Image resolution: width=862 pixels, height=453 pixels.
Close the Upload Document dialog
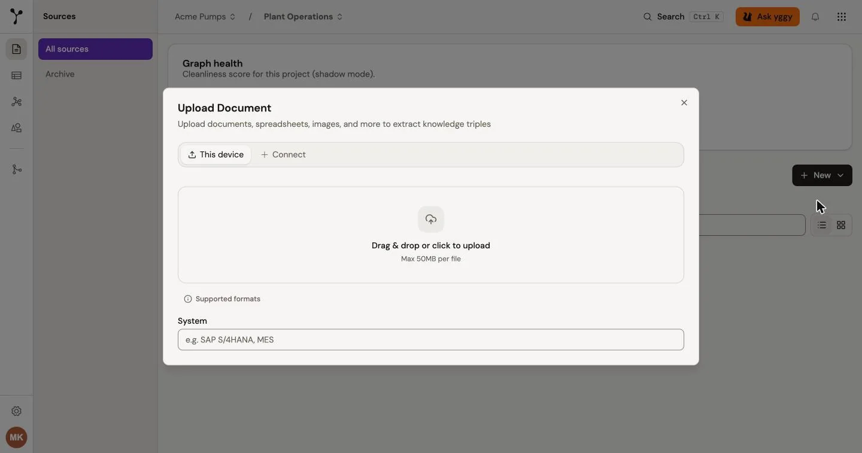(684, 103)
